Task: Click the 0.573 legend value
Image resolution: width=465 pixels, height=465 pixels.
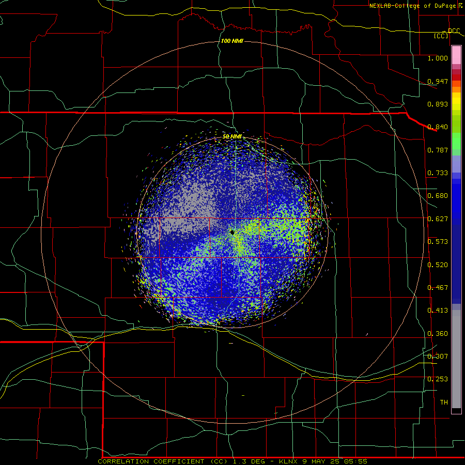Action: 438,242
